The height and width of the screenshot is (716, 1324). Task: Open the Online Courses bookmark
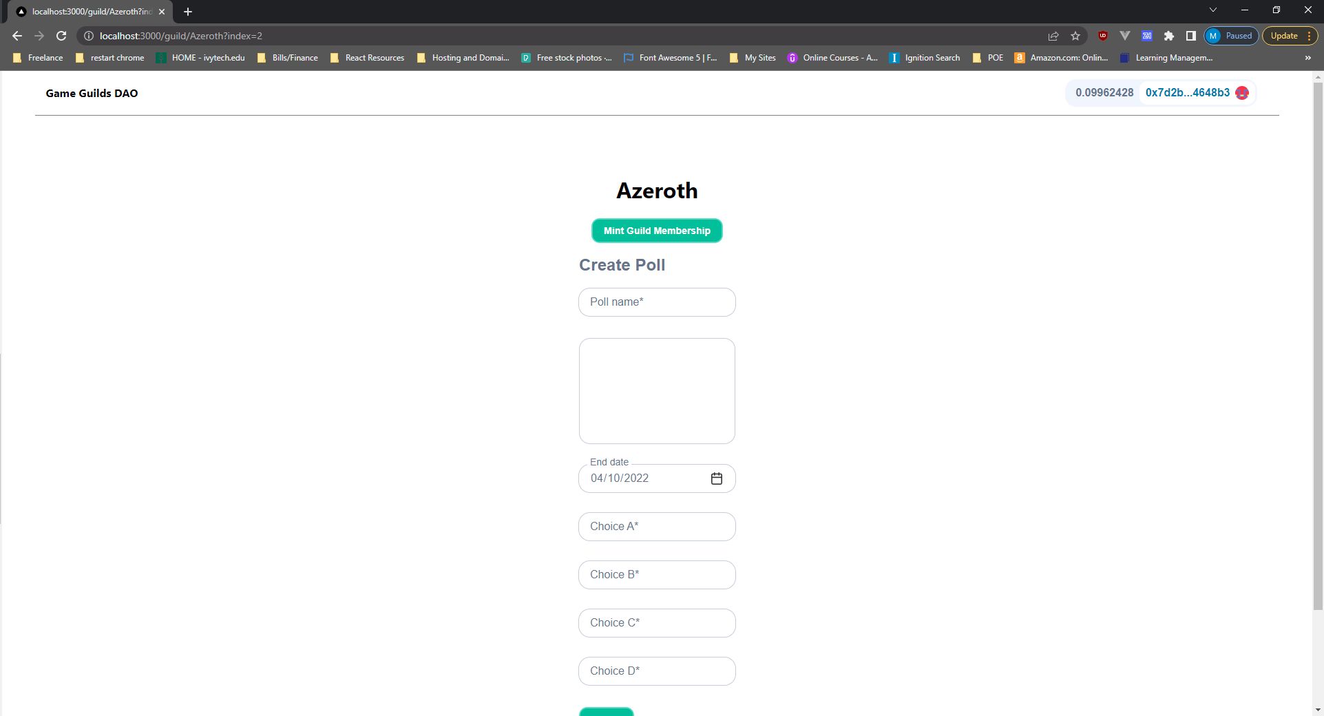(832, 58)
